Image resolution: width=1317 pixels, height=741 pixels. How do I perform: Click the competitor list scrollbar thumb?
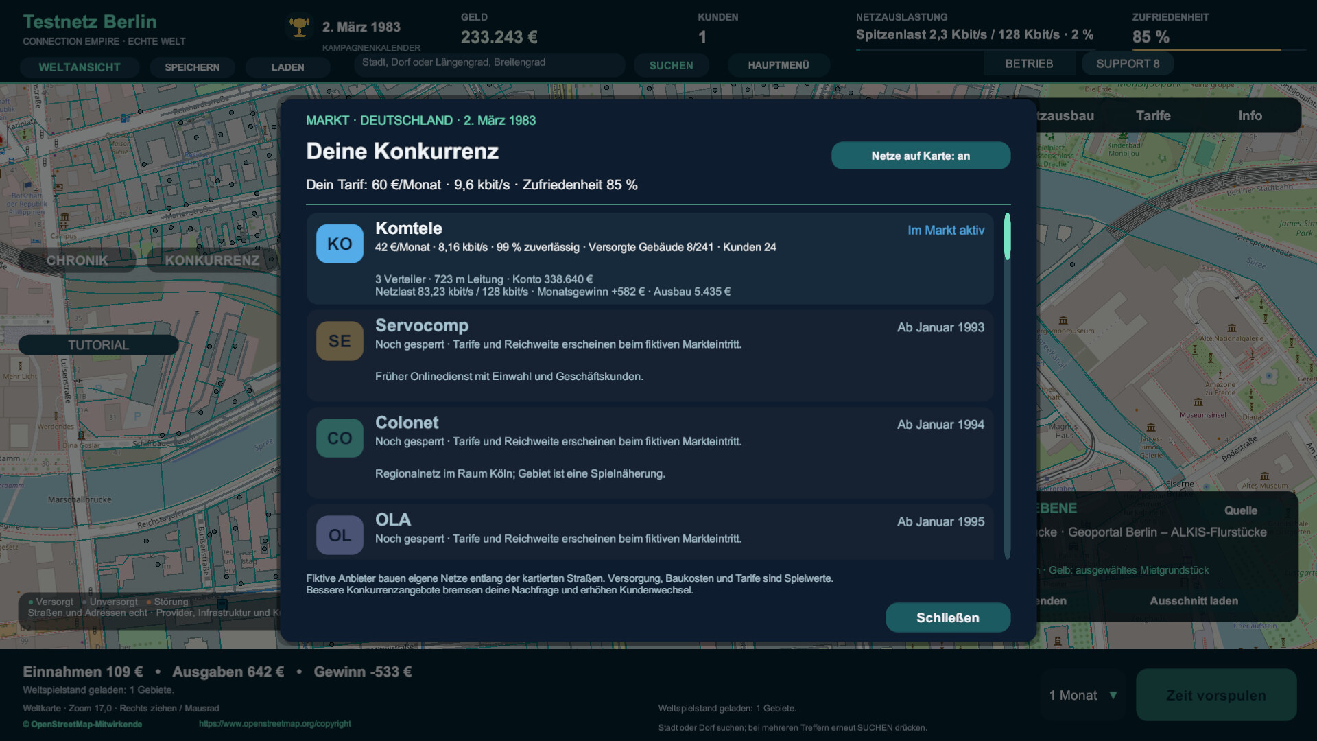pos(1007,237)
